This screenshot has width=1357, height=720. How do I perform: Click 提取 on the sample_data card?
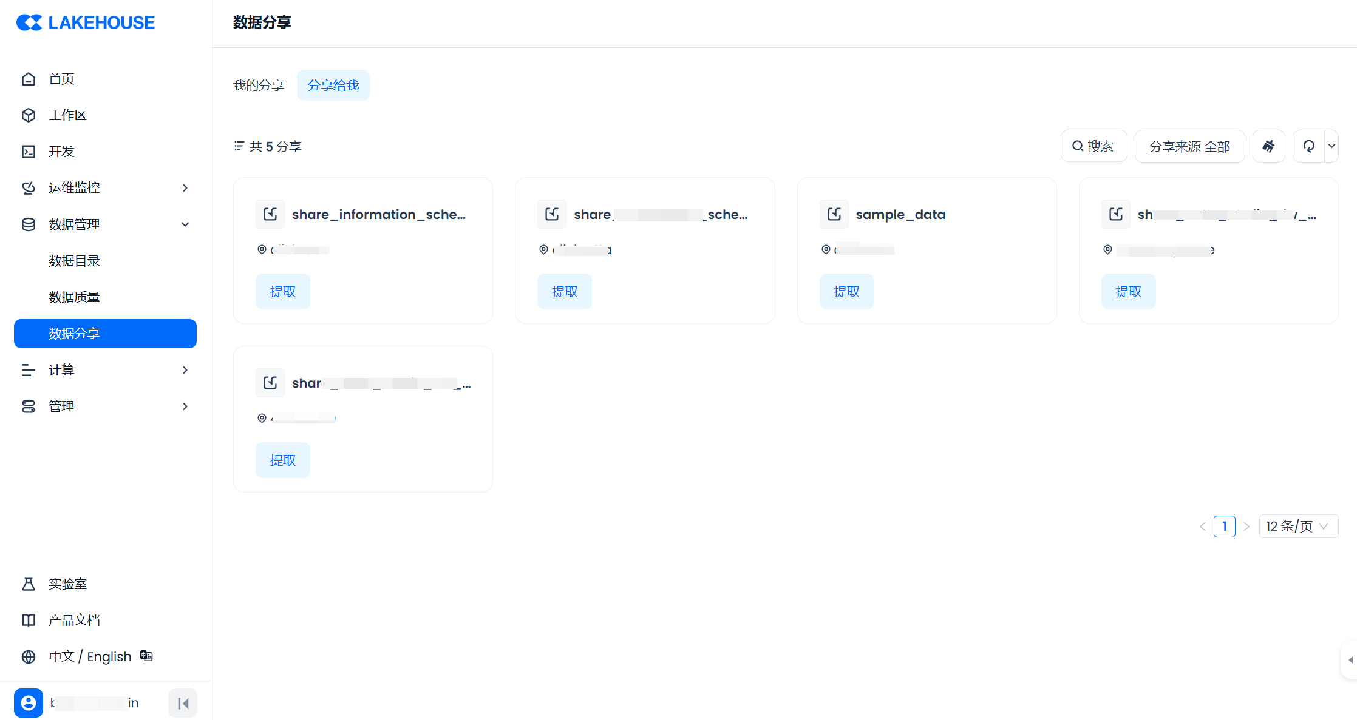846,292
